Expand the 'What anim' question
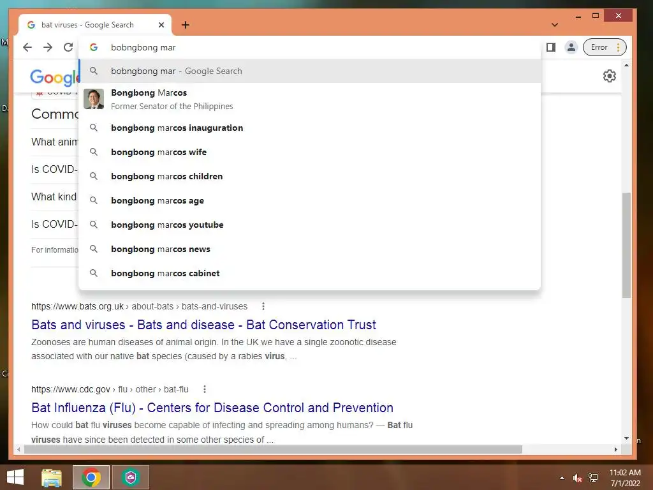653x490 pixels. point(54,142)
